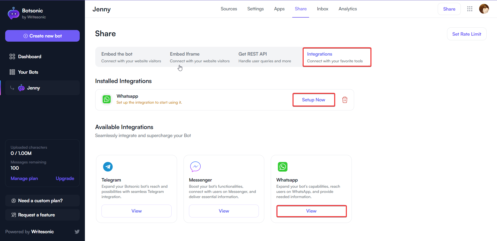Switch to the Analytics section

coord(347,9)
